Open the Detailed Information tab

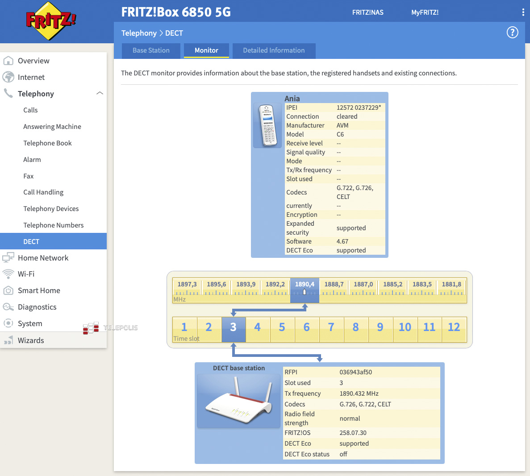(x=274, y=50)
